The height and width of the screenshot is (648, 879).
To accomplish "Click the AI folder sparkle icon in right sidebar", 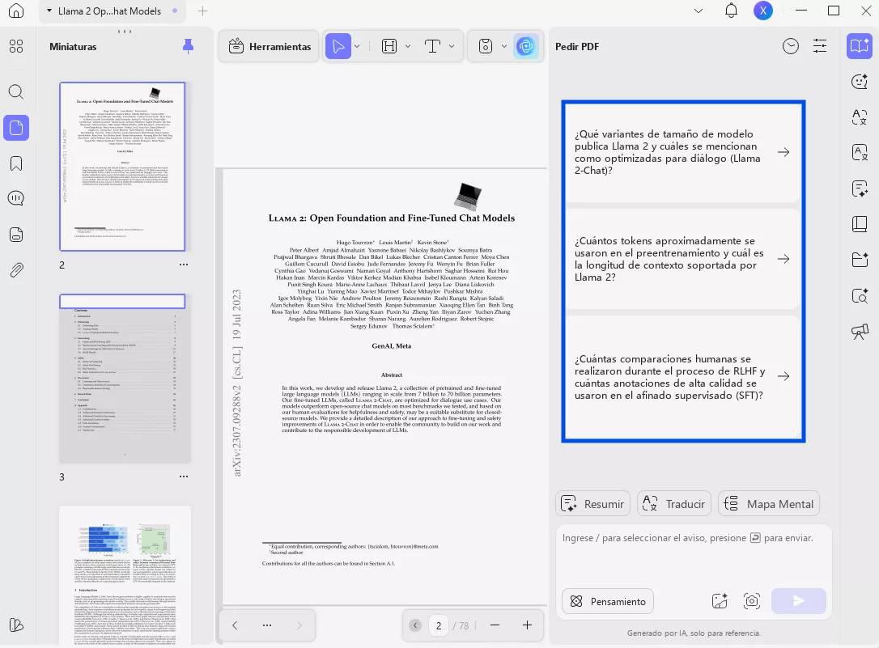I will 860,260.
